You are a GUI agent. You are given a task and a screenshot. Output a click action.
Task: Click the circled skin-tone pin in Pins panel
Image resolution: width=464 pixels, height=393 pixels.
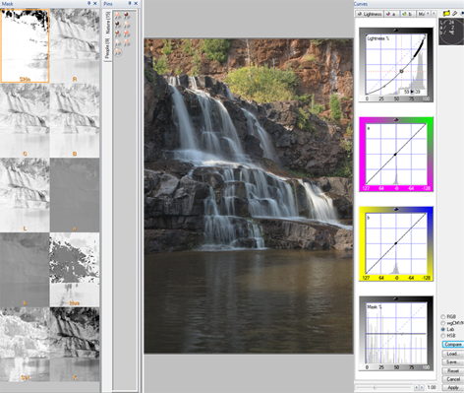[118, 52]
